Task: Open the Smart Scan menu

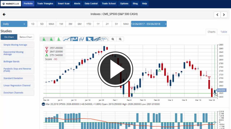Action: coord(63,4)
